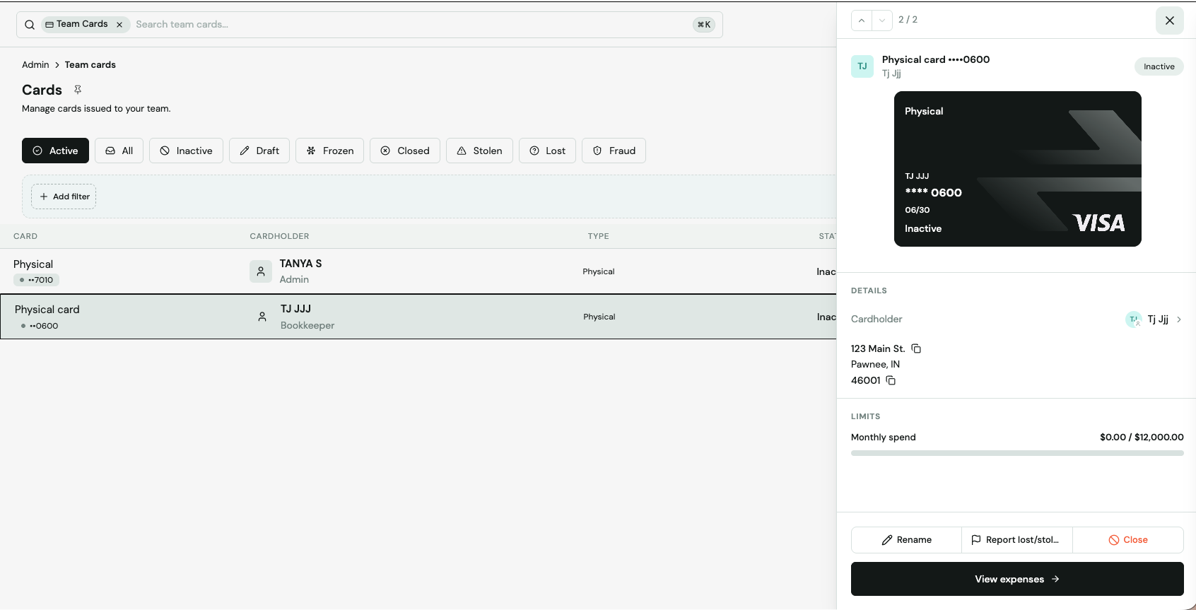The height and width of the screenshot is (610, 1196).
Task: Click Report lost/stolen button
Action: pos(1017,540)
